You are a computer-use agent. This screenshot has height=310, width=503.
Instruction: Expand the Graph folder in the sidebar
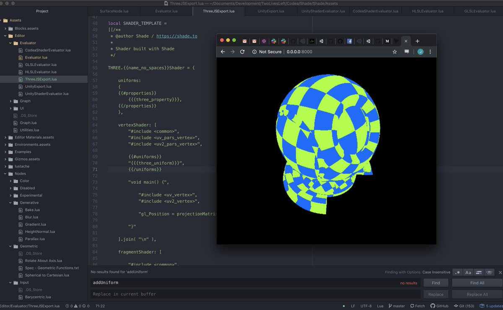(10, 101)
